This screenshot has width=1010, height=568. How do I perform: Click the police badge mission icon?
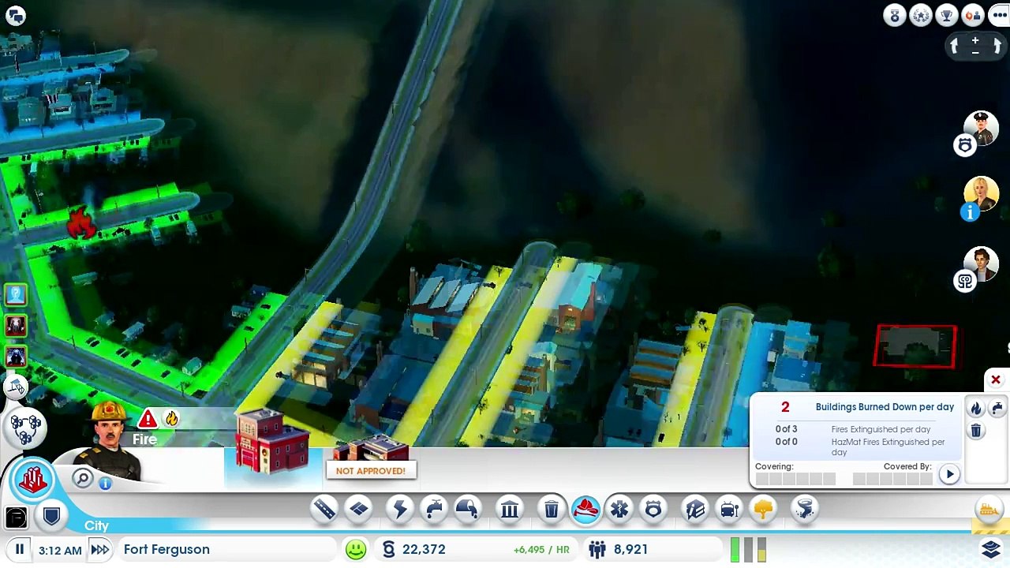(x=965, y=145)
